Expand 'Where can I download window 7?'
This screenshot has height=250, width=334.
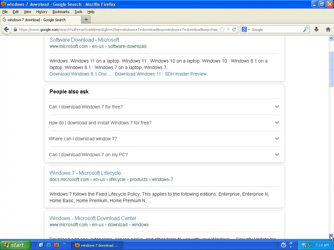point(164,139)
